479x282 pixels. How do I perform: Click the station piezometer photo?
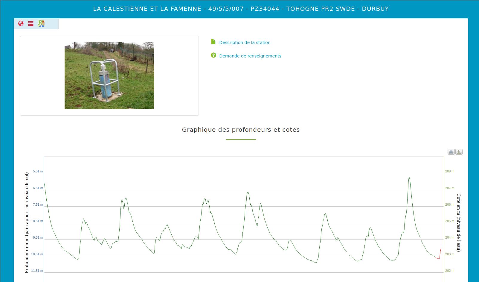[109, 75]
